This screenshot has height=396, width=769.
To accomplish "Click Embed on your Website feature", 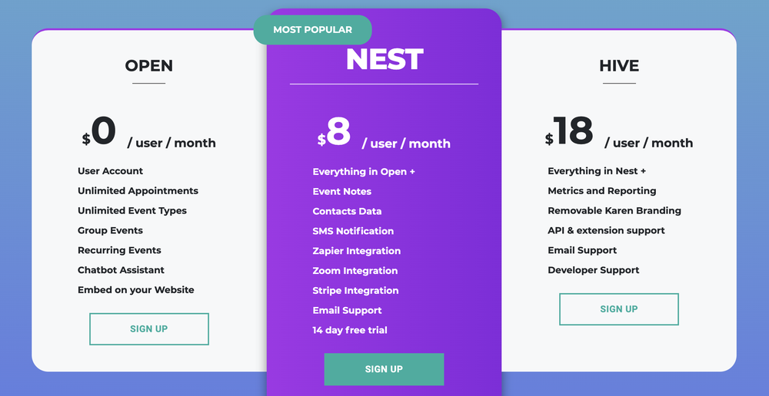I will (x=136, y=290).
